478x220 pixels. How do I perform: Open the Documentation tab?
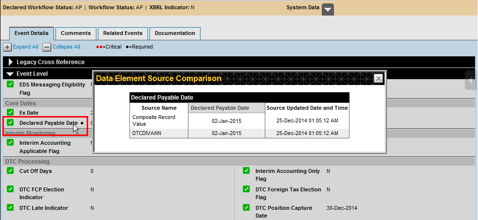coord(175,33)
